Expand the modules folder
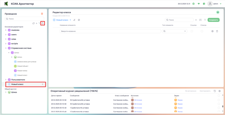 point(6,30)
